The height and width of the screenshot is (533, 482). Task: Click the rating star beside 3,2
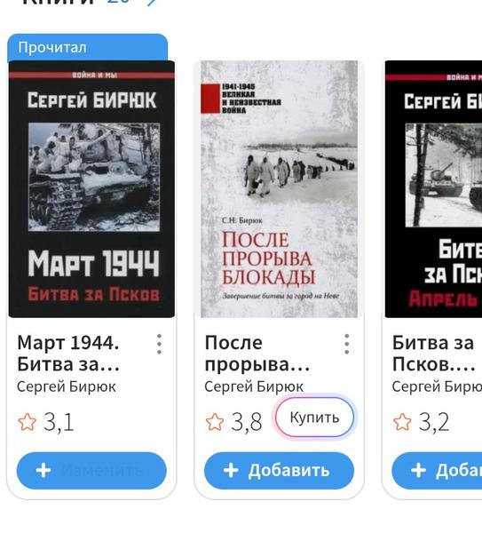coord(402,422)
